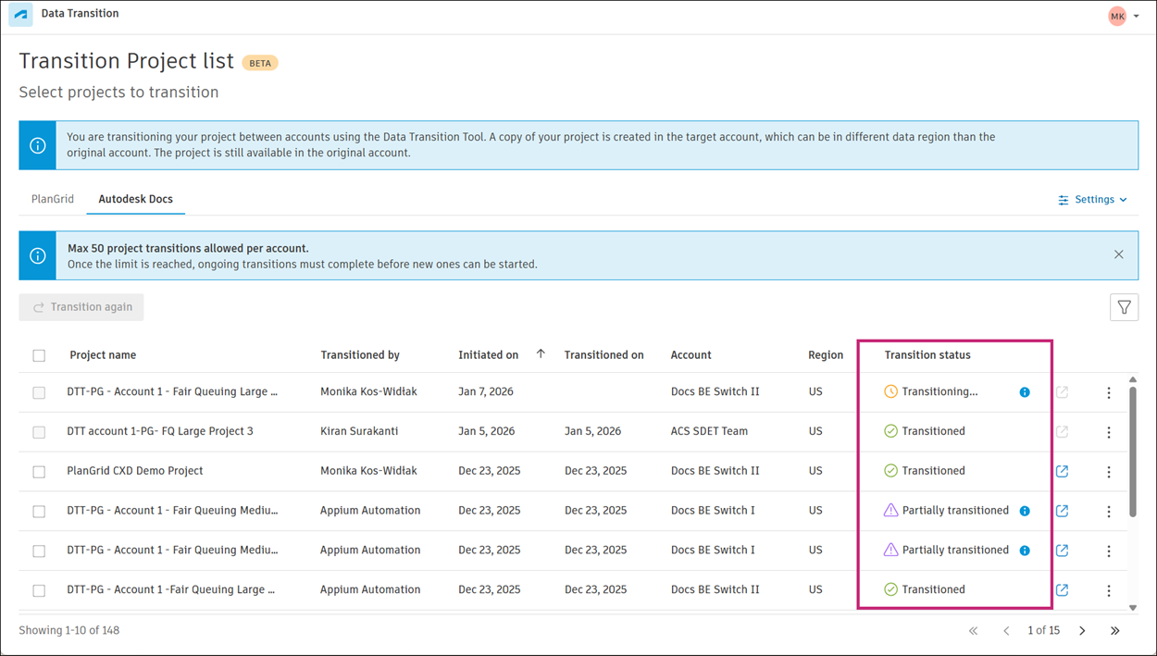Check the PlanGrid CXD Demo Project row
Image resolution: width=1157 pixels, height=656 pixels.
coord(39,472)
